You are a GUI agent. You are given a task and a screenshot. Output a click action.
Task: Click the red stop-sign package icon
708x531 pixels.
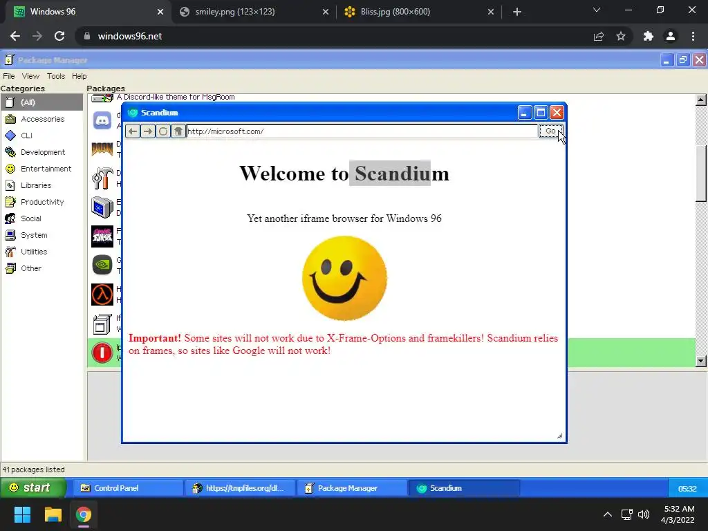coord(102,353)
